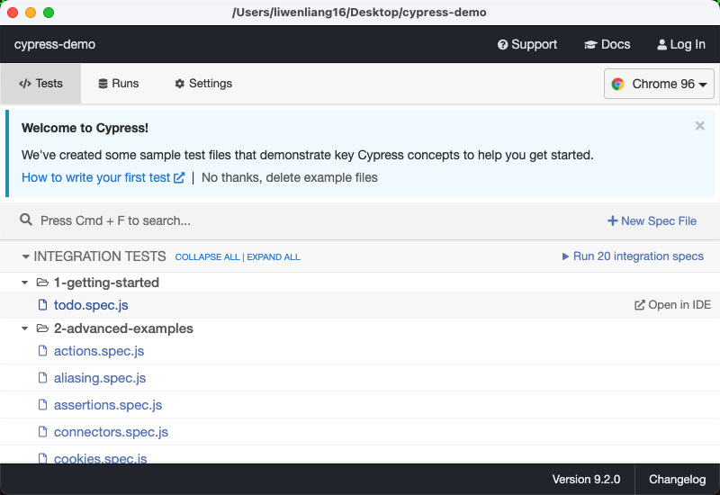Open the Docs link
Image resolution: width=720 pixels, height=495 pixels.
607,44
